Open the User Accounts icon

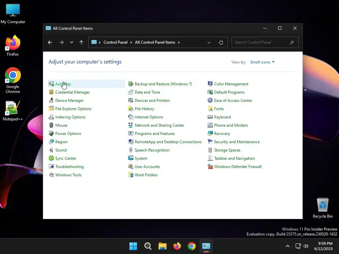click(x=131, y=167)
